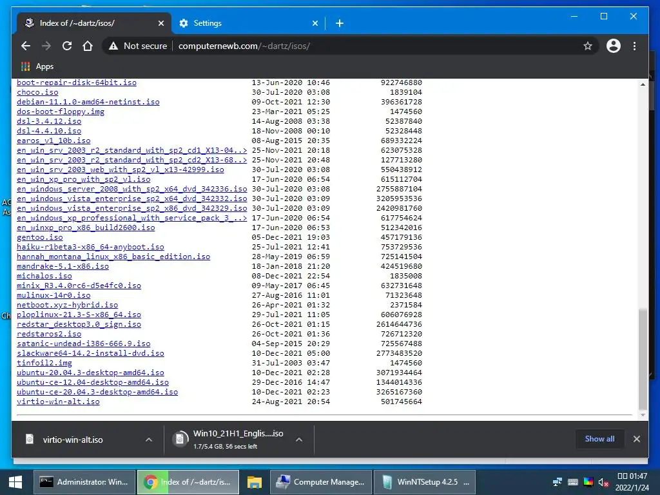660x495 pixels.
Task: Open the browser home page
Action: point(88,46)
